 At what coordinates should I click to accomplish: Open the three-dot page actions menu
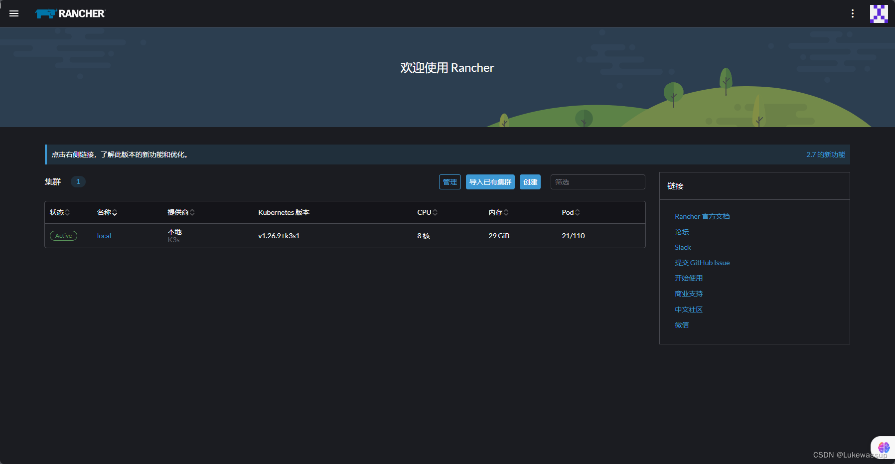(x=853, y=13)
